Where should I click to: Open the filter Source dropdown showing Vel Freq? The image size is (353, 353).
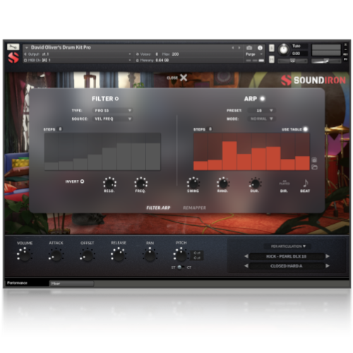click(x=112, y=119)
